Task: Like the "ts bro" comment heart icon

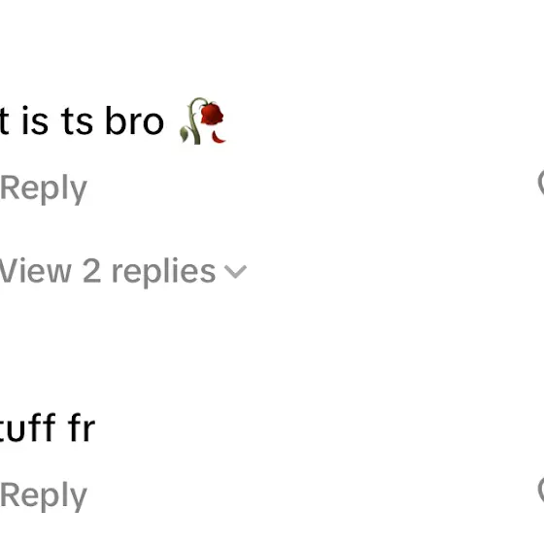Action: pyautogui.click(x=541, y=183)
